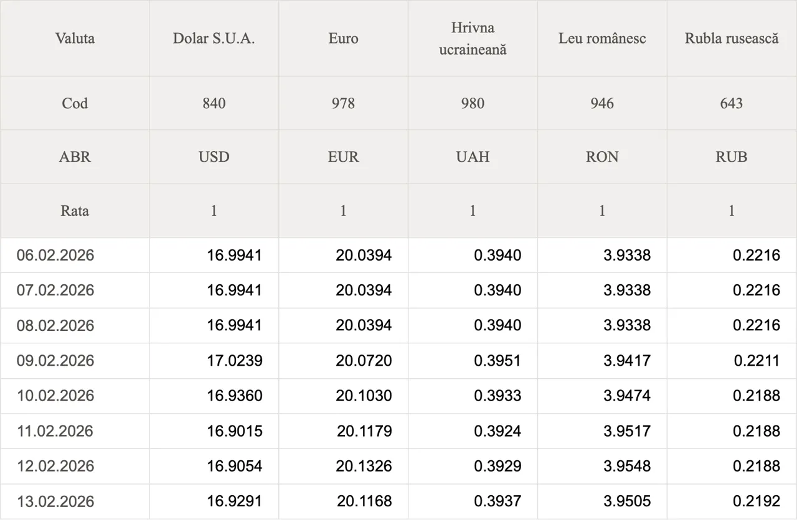
Task: Click the 13.02.2026 date row label
Action: 55,501
